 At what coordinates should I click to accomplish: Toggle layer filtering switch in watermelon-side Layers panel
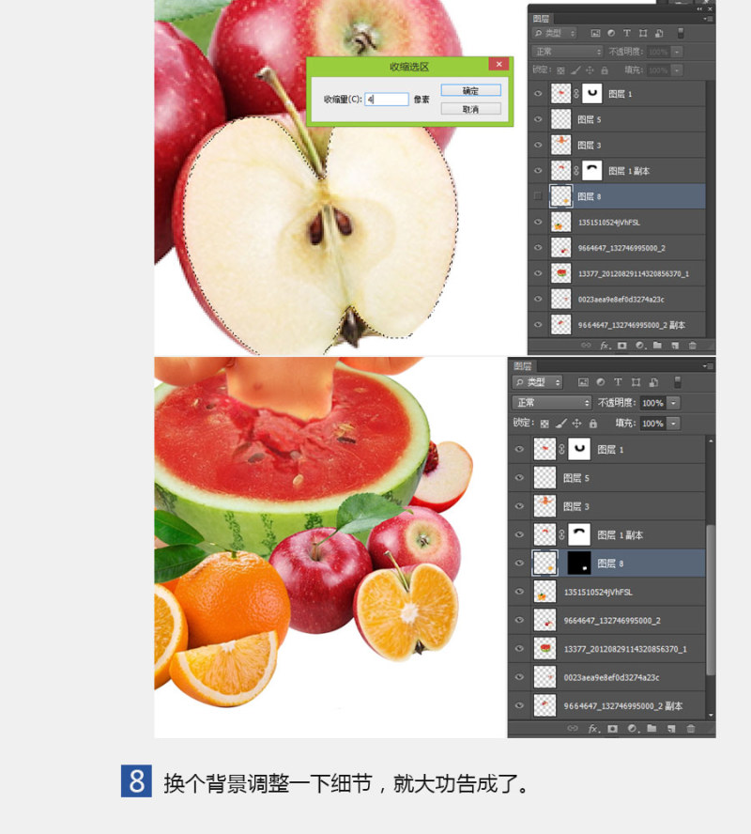(677, 382)
